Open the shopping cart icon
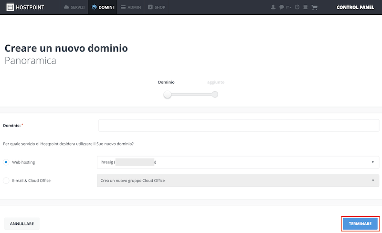Viewport: 382px width, 233px height. coord(315,7)
